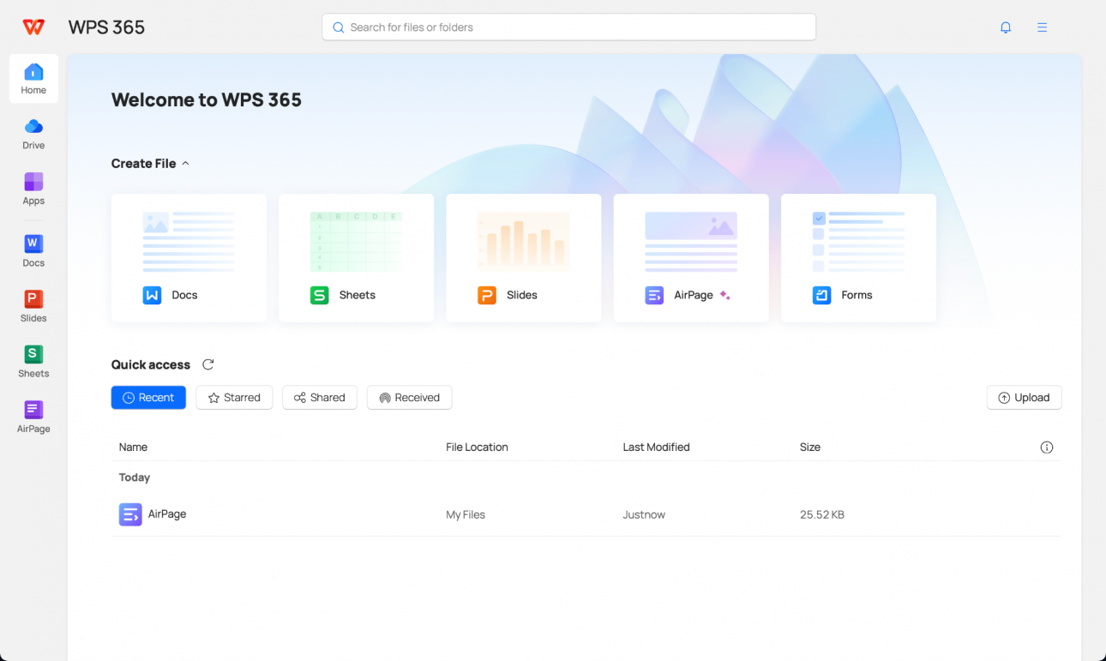The width and height of the screenshot is (1106, 661).
Task: Click the Slides icon in Create File card
Action: (487, 295)
